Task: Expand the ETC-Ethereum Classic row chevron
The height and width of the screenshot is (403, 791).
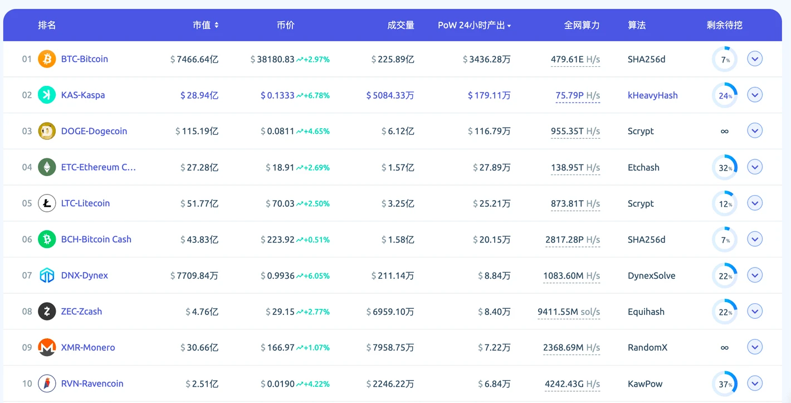Action: click(755, 166)
